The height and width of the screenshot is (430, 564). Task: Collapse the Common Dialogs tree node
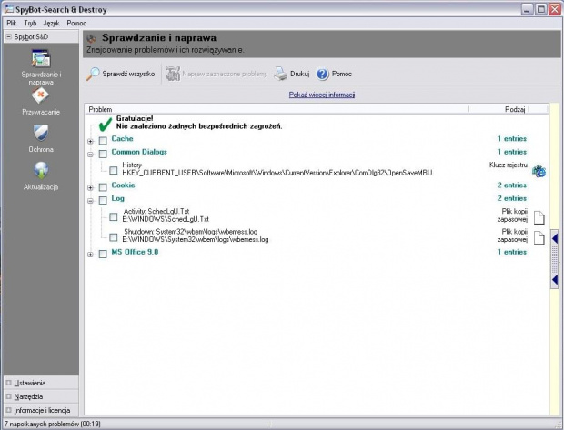tap(90, 155)
